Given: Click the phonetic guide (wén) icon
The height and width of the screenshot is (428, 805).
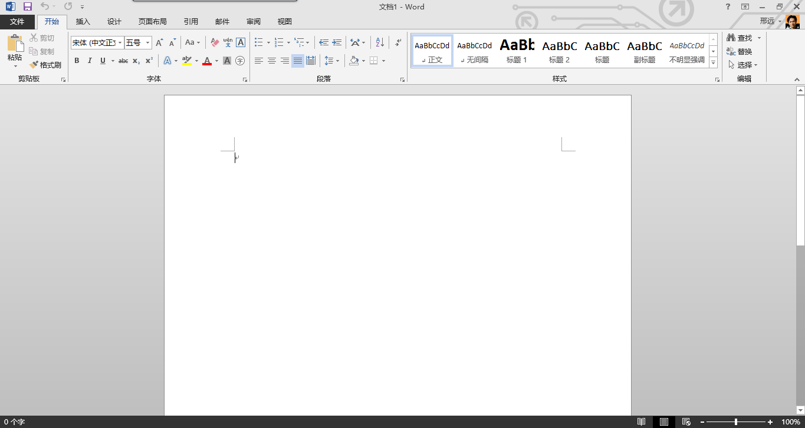Looking at the screenshot, I should [228, 42].
